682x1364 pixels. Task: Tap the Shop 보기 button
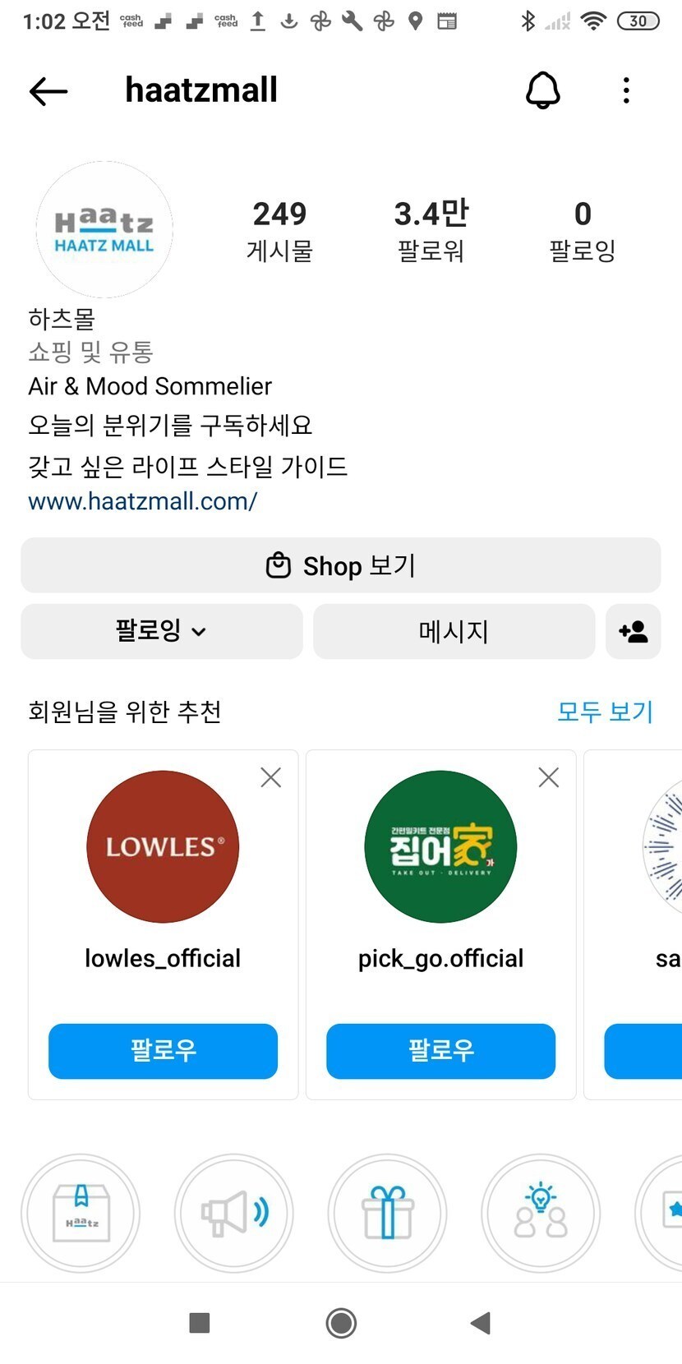coord(341,565)
